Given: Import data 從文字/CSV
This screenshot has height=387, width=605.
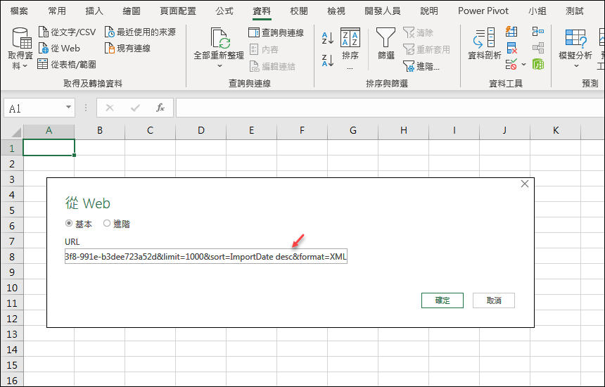Looking at the screenshot, I should point(67,32).
